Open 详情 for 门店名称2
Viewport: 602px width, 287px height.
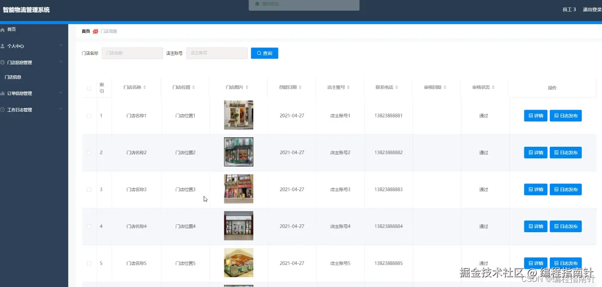[536, 153]
